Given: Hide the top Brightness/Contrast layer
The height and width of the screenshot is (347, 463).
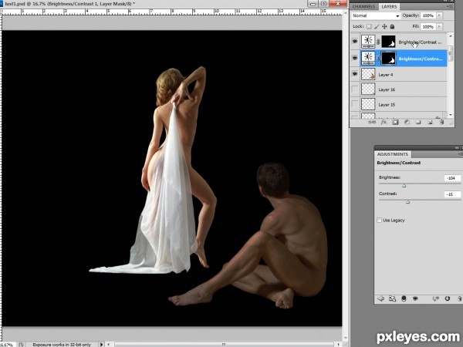Looking at the screenshot, I should point(355,42).
